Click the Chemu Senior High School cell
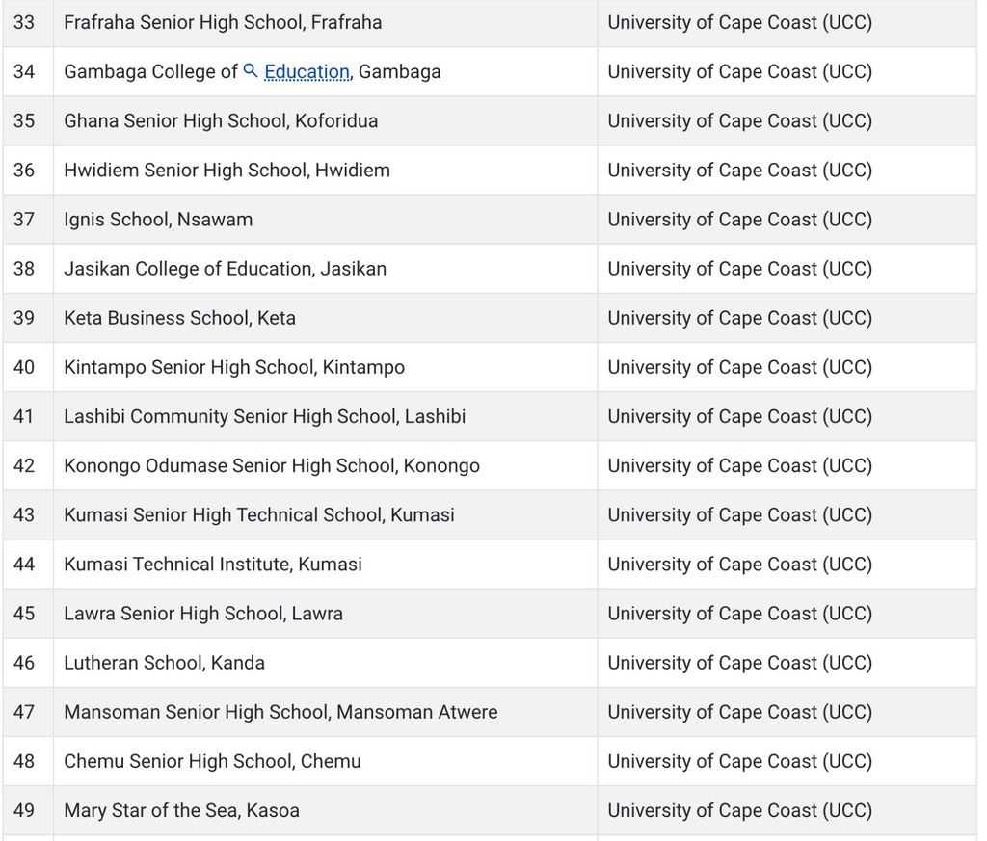 click(x=212, y=761)
